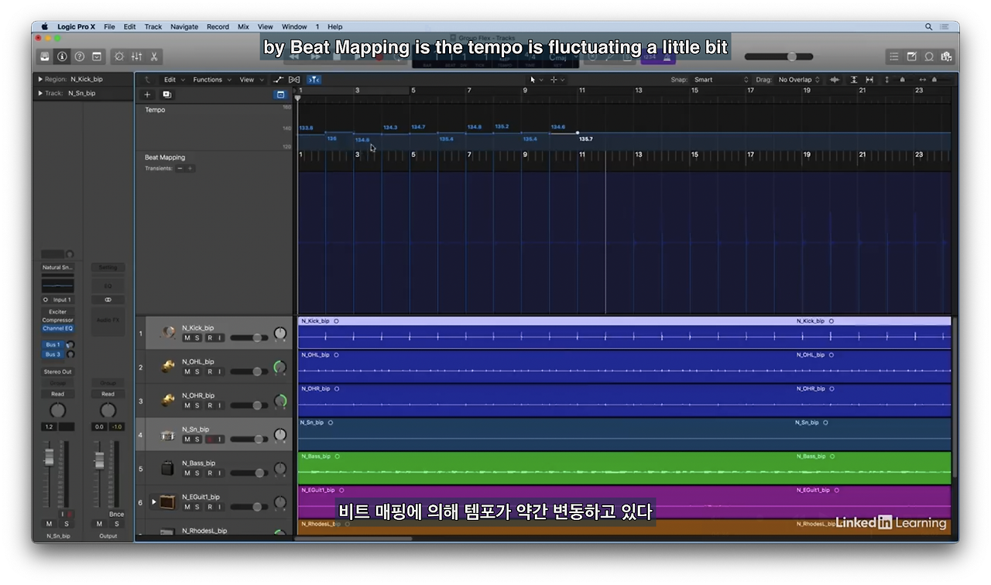Click the Bus 1 send slot
Image resolution: width=991 pixels, height=585 pixels.
click(53, 345)
